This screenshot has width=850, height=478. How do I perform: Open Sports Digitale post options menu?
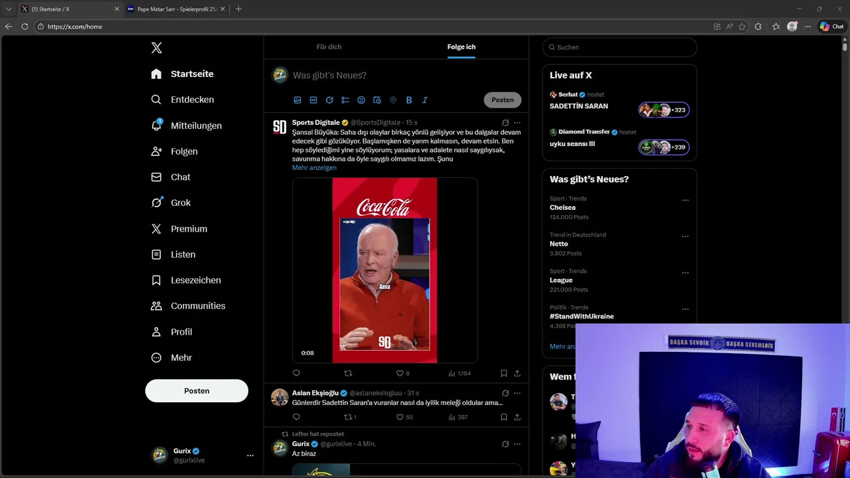(517, 123)
